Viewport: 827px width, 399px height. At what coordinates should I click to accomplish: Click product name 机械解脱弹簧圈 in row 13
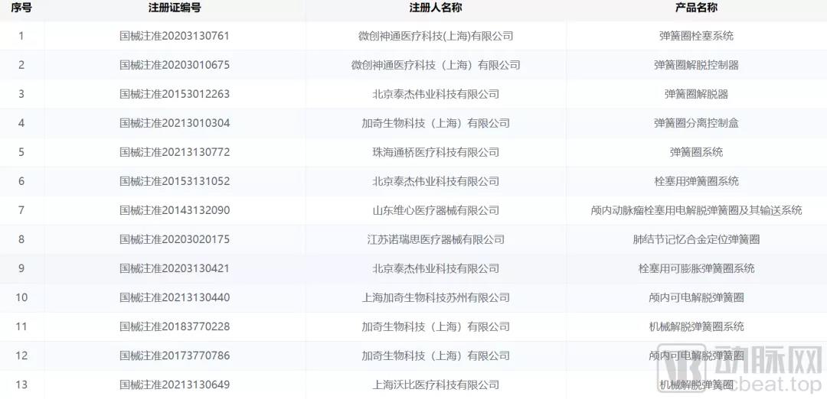coord(696,384)
